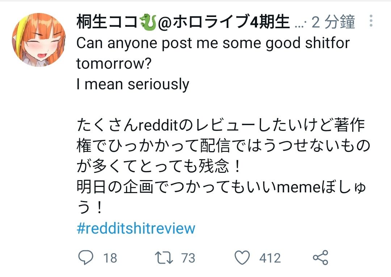The width and height of the screenshot is (391, 277).
Task: Click the @ホロライブ4期生 part of the name
Action: coord(224,22)
